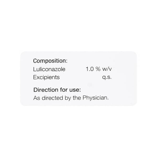
Task: Click the "q.s." quantity text
Action: pos(107,77)
